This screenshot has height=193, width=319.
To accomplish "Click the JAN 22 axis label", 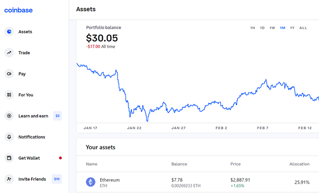I will [x=134, y=128].
